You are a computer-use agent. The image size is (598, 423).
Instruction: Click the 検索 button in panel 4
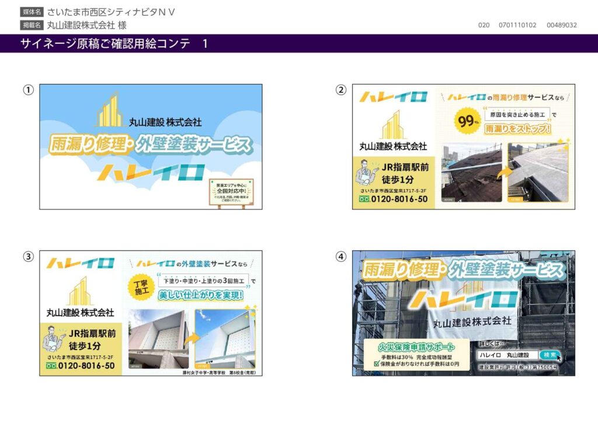550,355
